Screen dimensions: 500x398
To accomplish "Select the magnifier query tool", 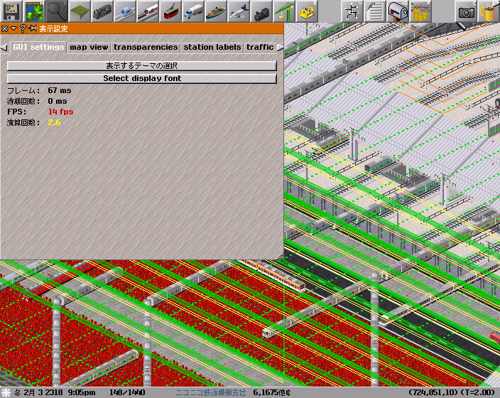I will click(x=57, y=11).
